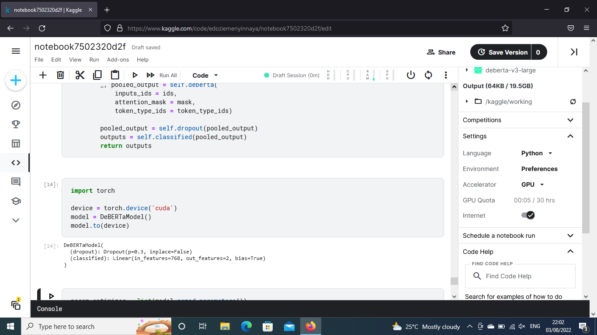Expand the /kaggle/working folder tree
Viewport: 597px width, 335px height.
coord(467,102)
